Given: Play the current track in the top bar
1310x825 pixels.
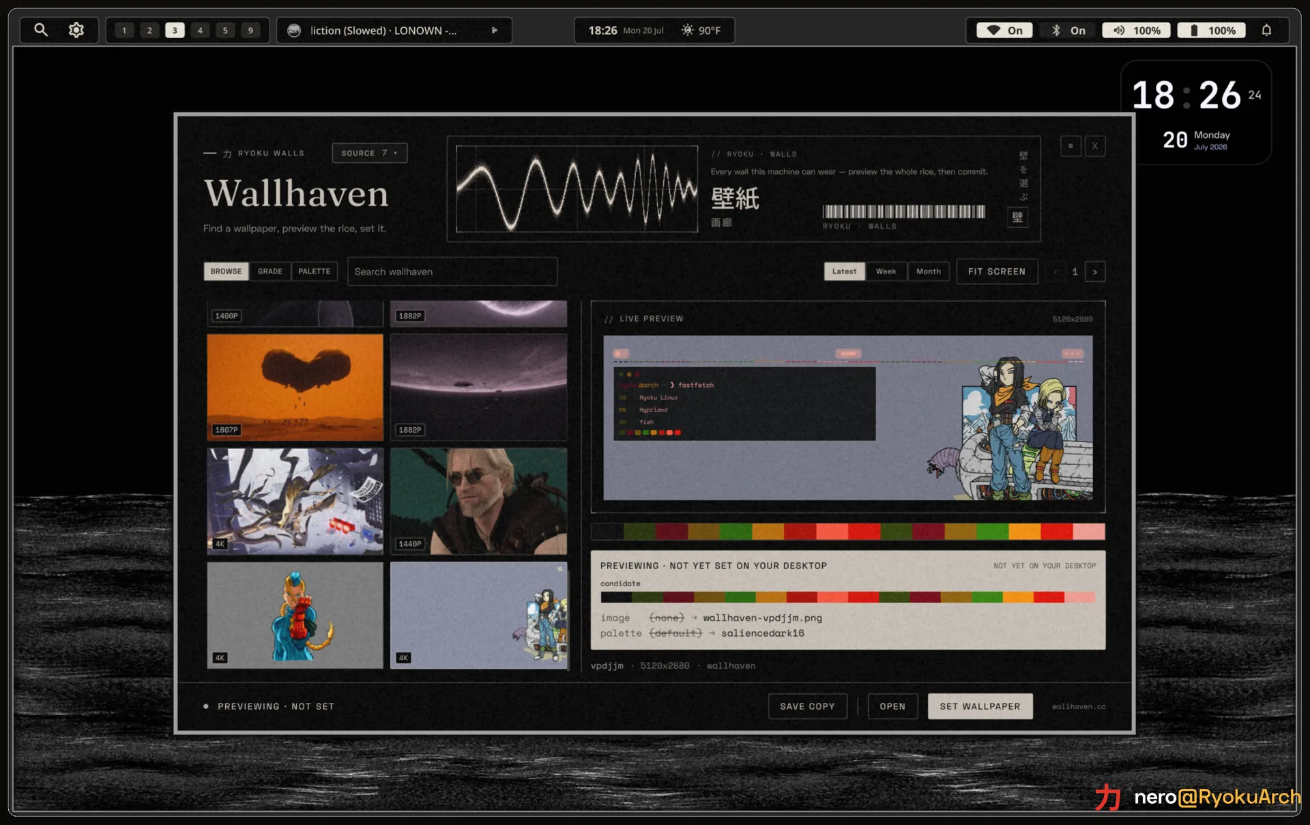Looking at the screenshot, I should pos(495,31).
